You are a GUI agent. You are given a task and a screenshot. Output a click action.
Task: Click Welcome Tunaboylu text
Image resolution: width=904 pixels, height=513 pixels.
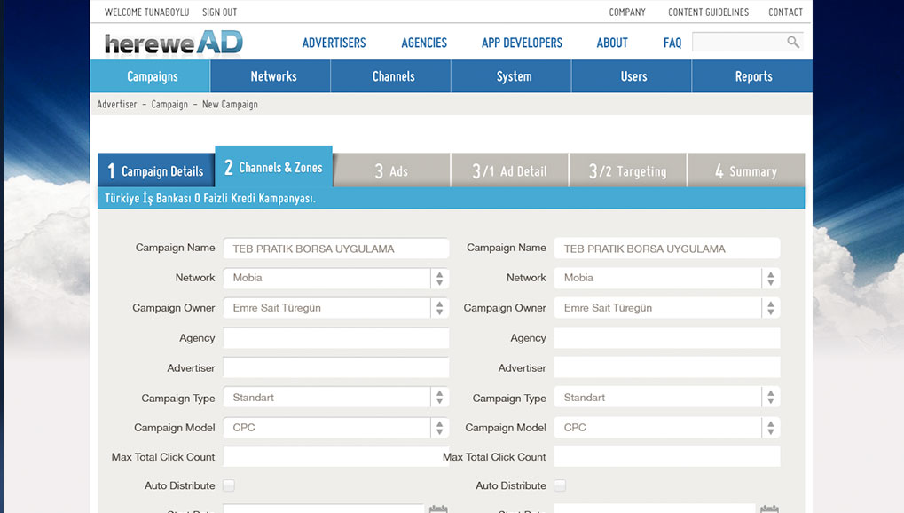point(147,12)
